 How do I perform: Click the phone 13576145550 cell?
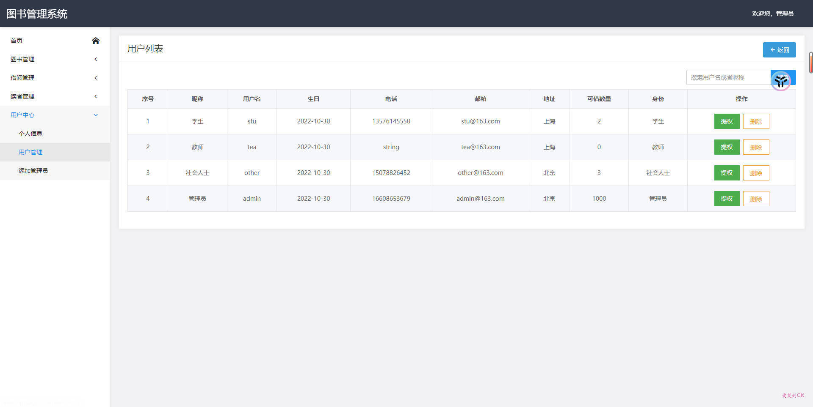[391, 121]
